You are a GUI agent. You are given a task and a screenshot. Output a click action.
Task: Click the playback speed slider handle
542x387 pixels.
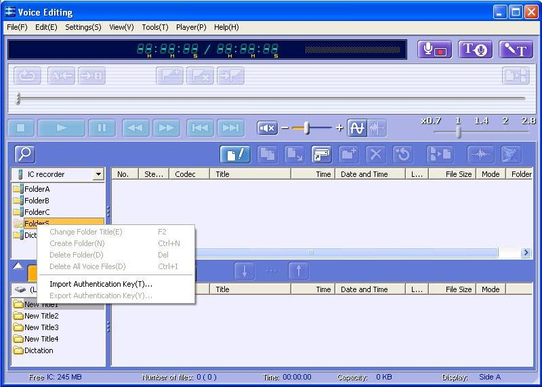[x=459, y=131]
